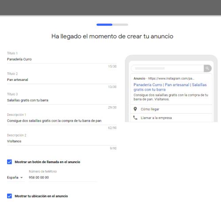The width and height of the screenshot is (221, 202).
Task: Uncheck Mostrar tu ubicación en el anuncio
Action: tap(9, 196)
